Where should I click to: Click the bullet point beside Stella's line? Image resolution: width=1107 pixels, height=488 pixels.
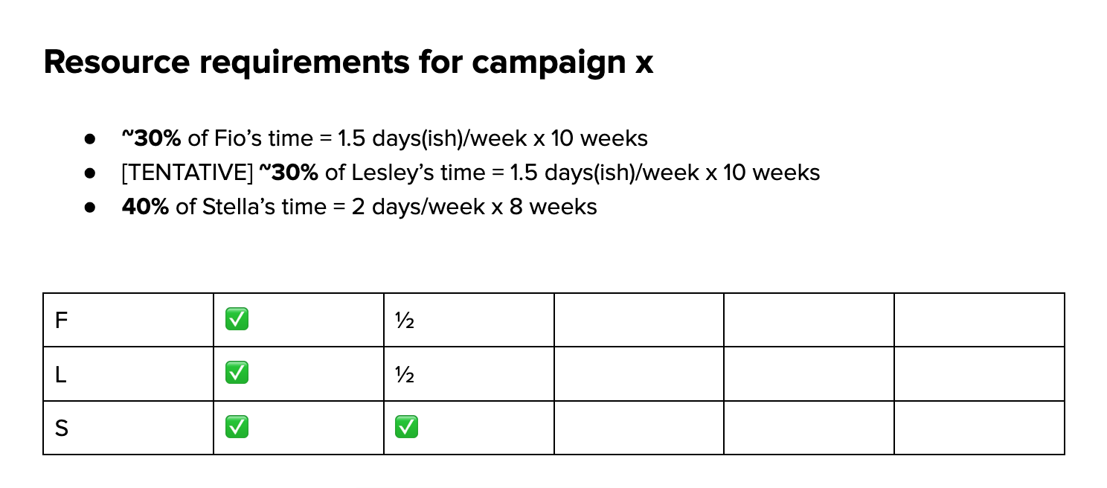coord(91,207)
